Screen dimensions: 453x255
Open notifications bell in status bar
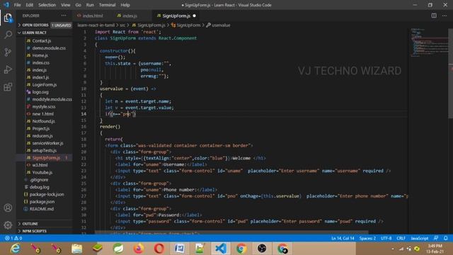tap(445, 238)
